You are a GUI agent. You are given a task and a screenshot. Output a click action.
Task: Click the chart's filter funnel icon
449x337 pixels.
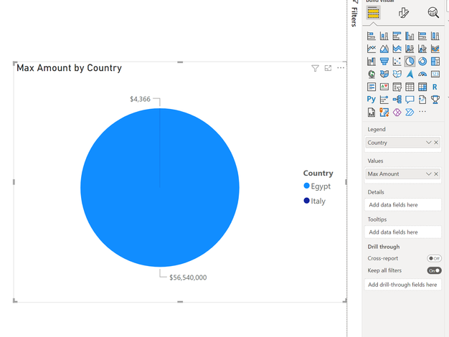[x=315, y=68]
